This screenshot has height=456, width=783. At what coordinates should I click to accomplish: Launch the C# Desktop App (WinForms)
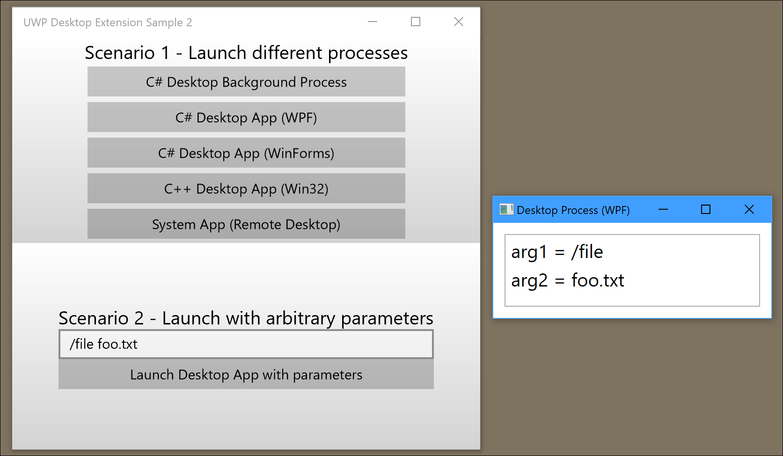pos(246,153)
